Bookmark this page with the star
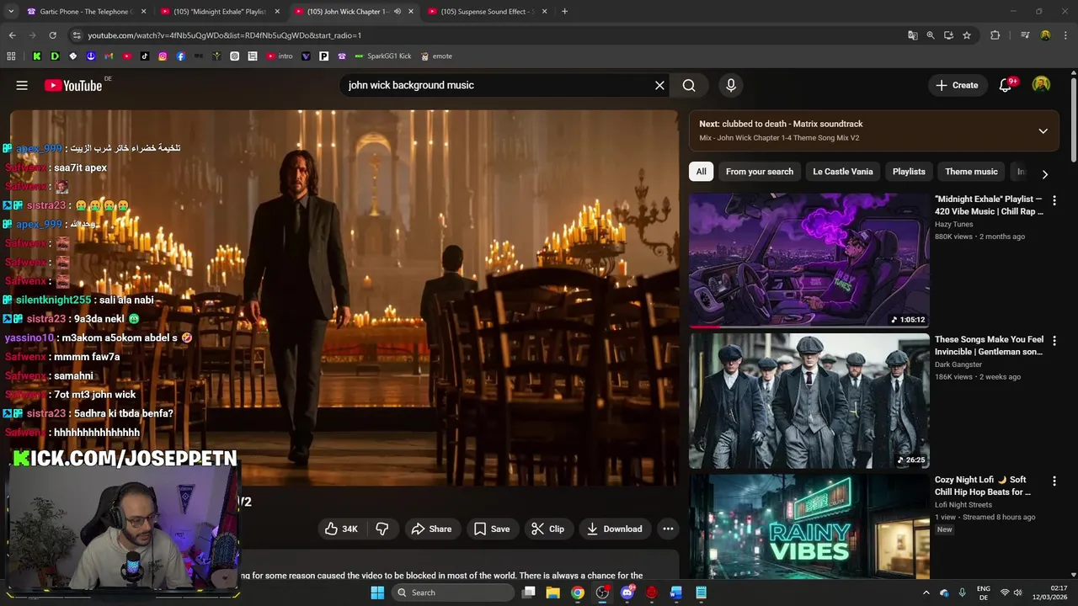Screen dimensions: 1078x606 pyautogui.click(x=967, y=35)
